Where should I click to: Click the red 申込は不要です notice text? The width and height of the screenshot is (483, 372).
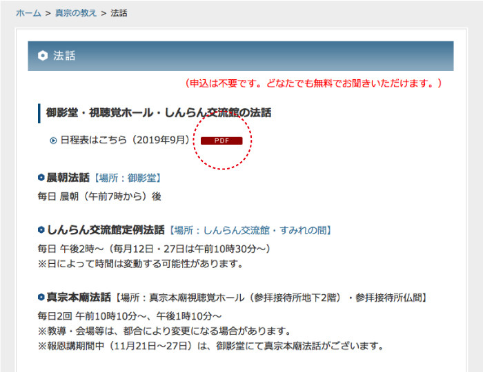(x=313, y=83)
